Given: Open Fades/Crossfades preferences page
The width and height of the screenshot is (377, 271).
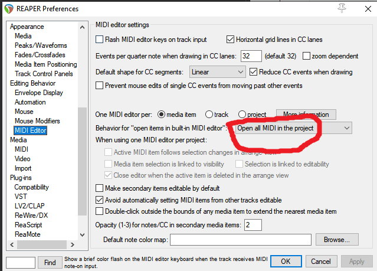Looking at the screenshot, I should coord(40,55).
